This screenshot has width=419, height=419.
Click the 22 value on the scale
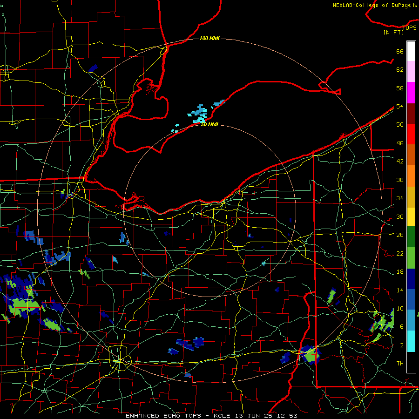pyautogui.click(x=400, y=253)
